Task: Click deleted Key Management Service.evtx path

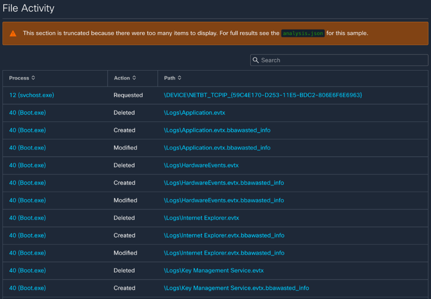Action: [x=214, y=270]
